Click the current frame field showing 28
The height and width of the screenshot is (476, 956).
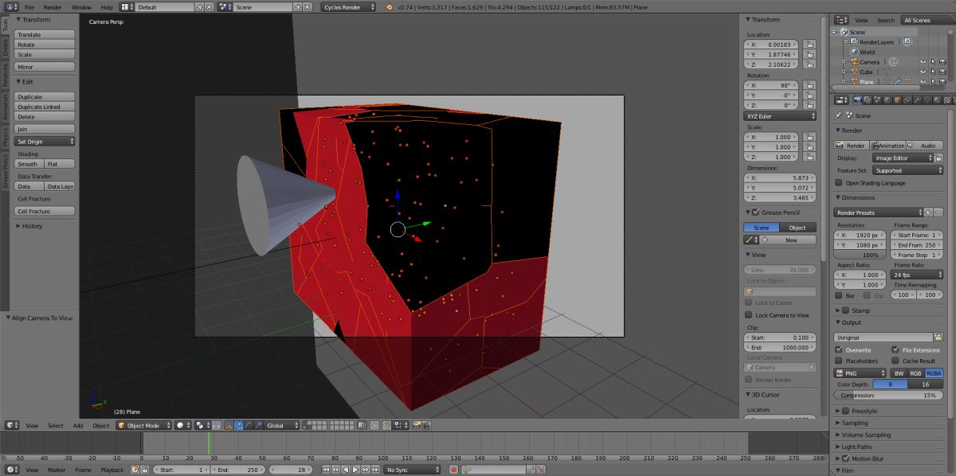click(x=290, y=470)
